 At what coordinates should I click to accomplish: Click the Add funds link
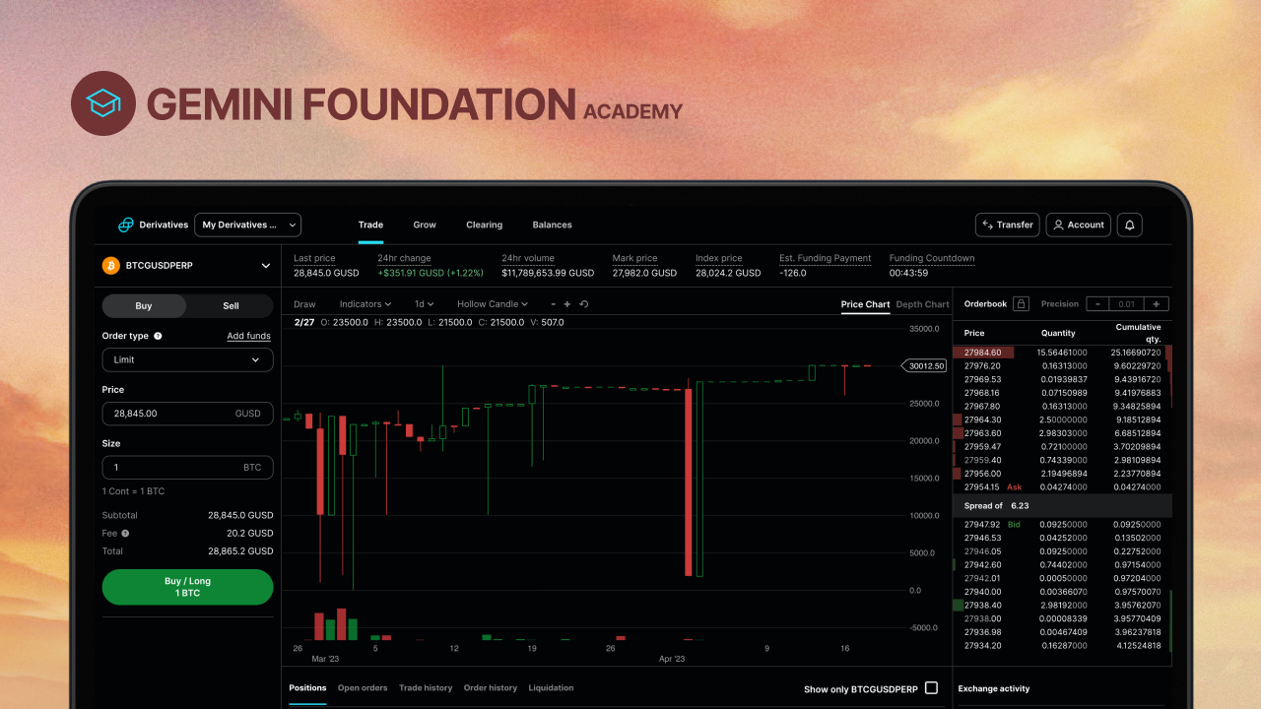point(248,336)
